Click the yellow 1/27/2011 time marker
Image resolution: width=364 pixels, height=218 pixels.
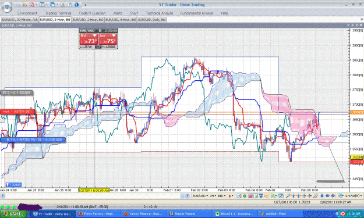[x=94, y=190]
